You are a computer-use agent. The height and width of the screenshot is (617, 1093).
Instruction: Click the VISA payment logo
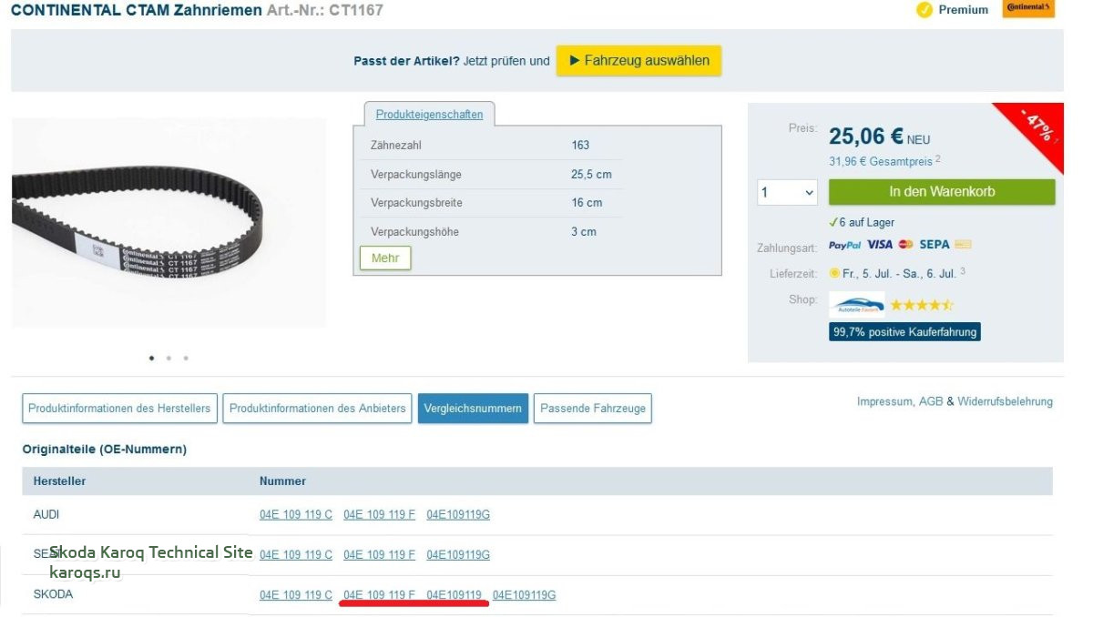pos(880,245)
